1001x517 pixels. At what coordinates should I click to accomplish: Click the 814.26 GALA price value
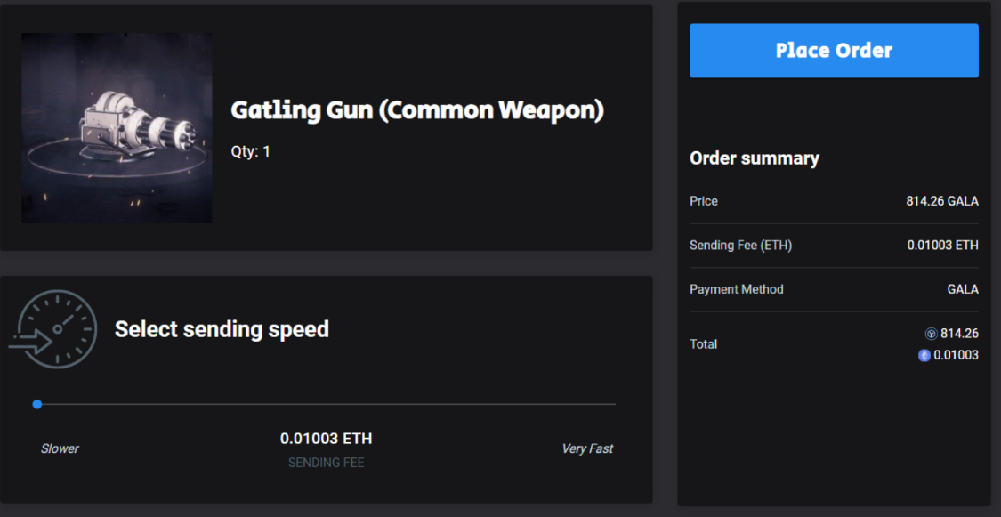coord(942,201)
